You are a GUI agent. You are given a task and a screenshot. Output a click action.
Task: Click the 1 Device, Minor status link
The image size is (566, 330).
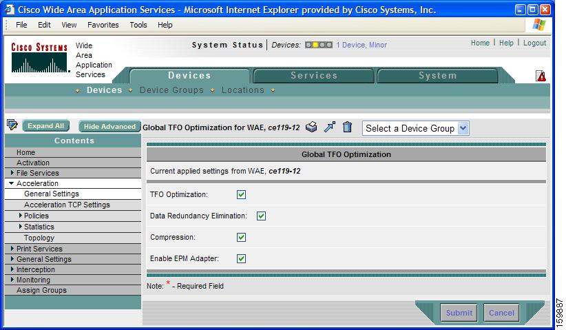361,45
